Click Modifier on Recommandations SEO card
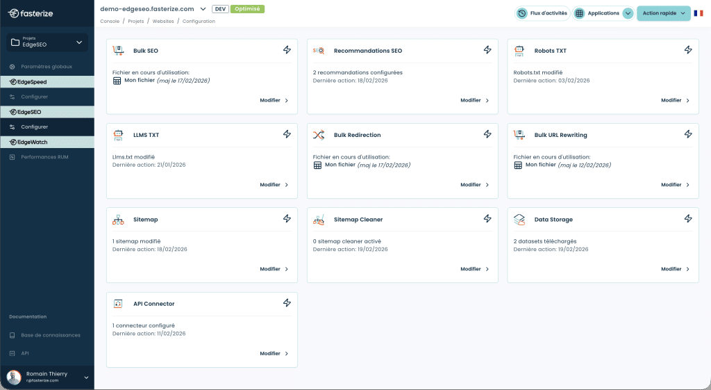Image resolution: width=711 pixels, height=390 pixels. [x=474, y=101]
